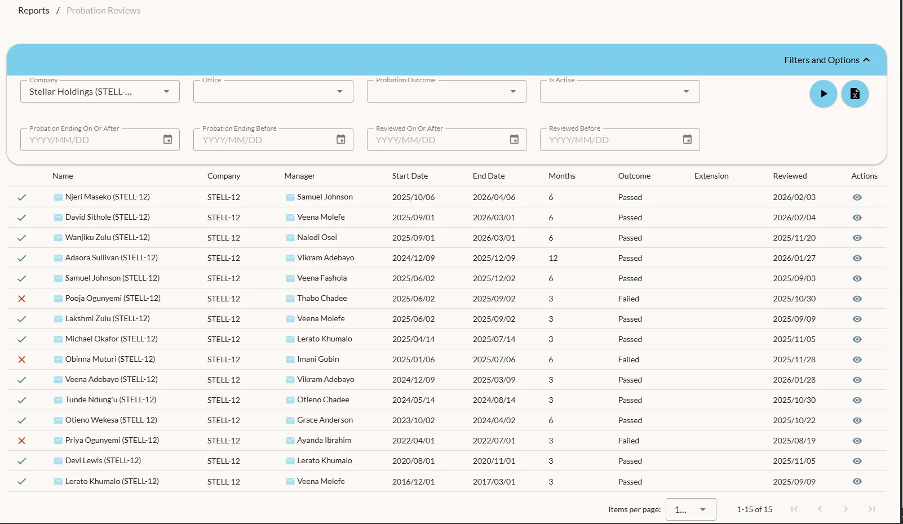
Task: Open calendar for Reviewed Before
Action: tap(687, 139)
